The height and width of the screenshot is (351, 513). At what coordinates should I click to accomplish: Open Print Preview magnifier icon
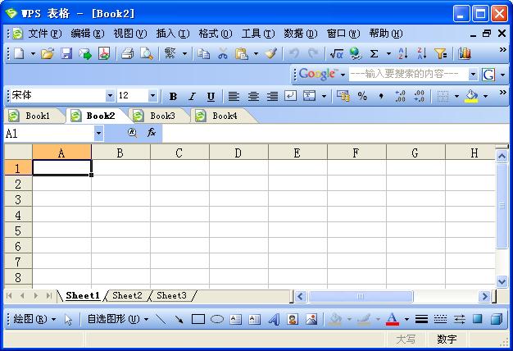tap(146, 53)
